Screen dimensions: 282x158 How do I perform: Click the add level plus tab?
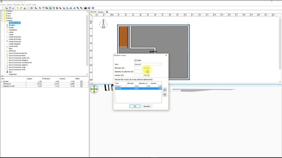107,12
